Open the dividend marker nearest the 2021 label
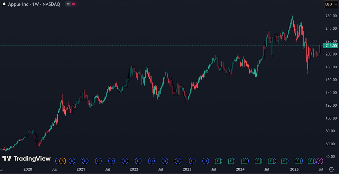This screenshot has width=339, height=174. coord(85,161)
